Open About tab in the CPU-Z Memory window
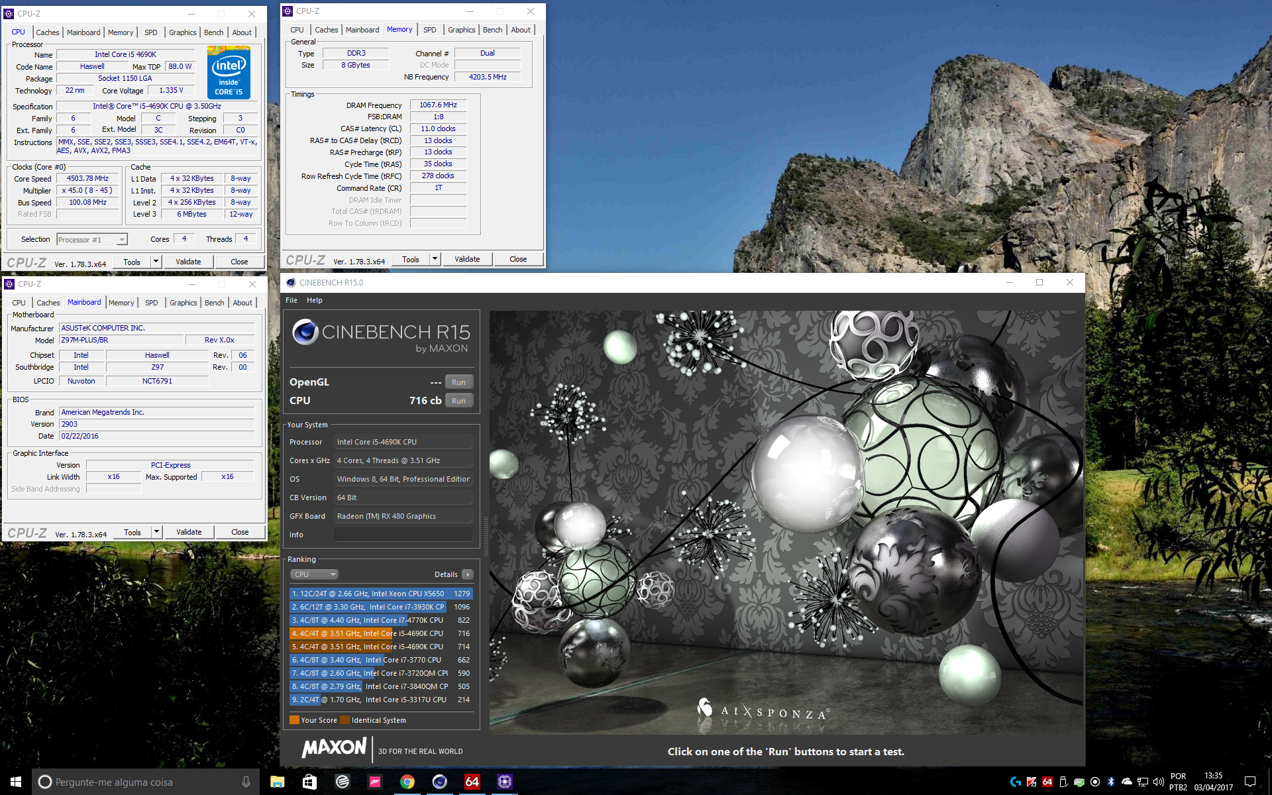This screenshot has height=795, width=1272. point(521,30)
